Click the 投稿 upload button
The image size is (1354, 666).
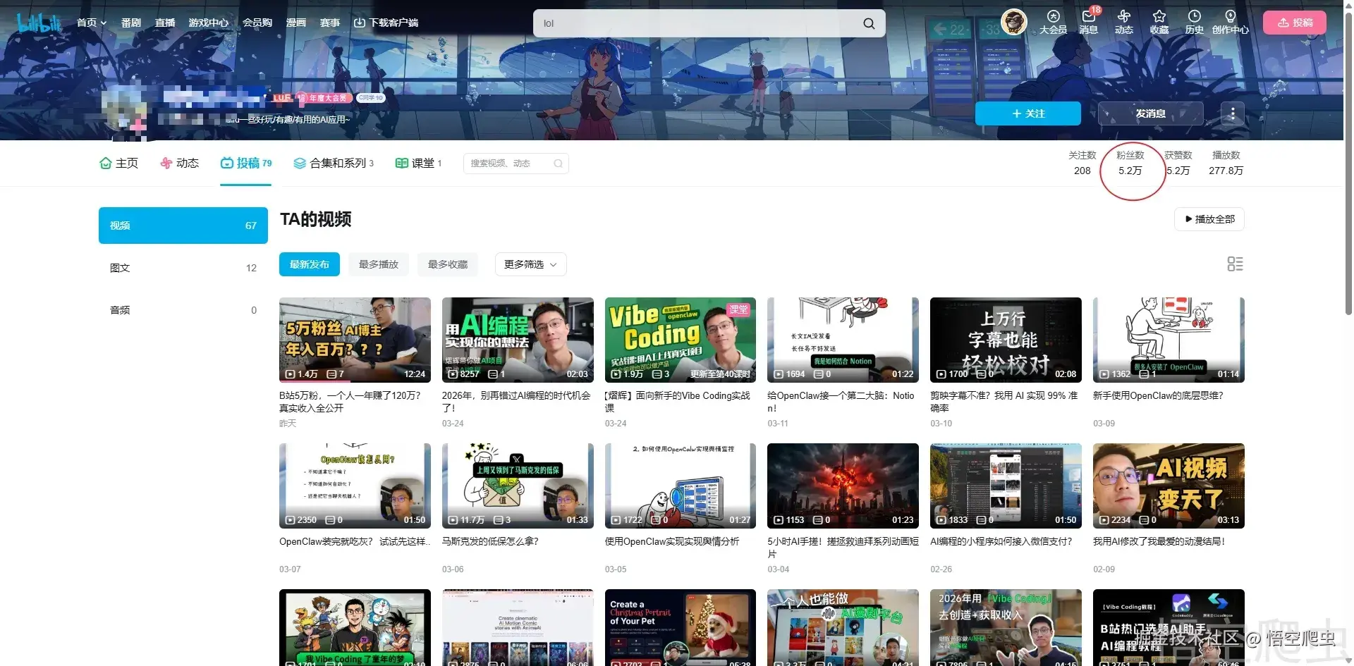pos(1294,23)
